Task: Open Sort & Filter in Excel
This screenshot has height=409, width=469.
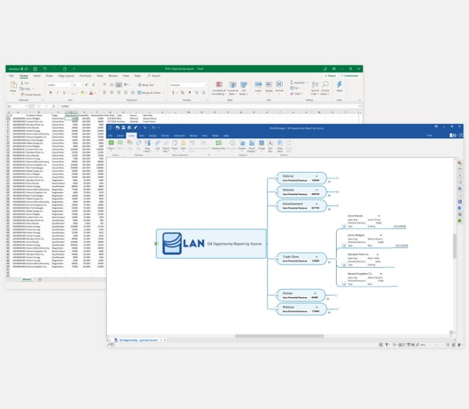Action: point(315,88)
